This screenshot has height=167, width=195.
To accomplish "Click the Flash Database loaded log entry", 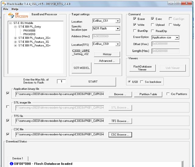I will (43, 164).
